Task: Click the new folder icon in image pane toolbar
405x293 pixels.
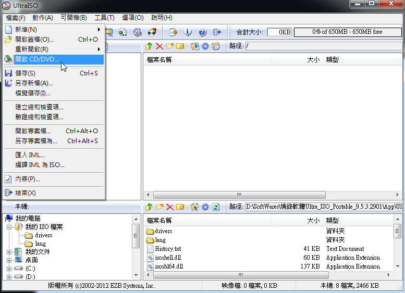Action: coord(170,46)
